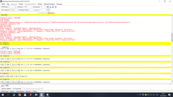
Task: Open the Режим menu
Action: tap(40, 4)
